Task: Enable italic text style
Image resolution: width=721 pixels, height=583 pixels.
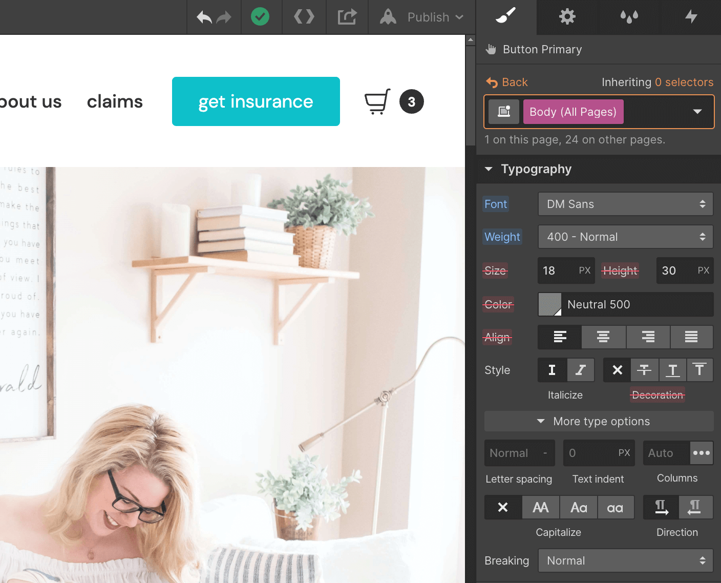Action: pos(580,370)
